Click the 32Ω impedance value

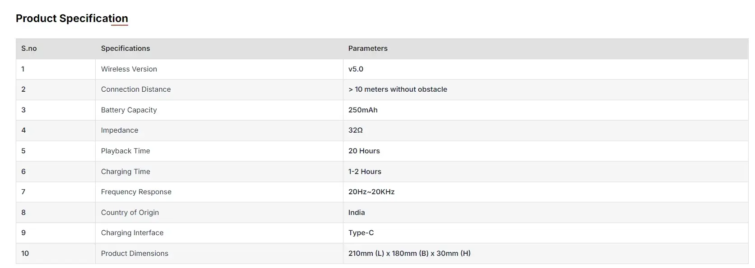[356, 130]
